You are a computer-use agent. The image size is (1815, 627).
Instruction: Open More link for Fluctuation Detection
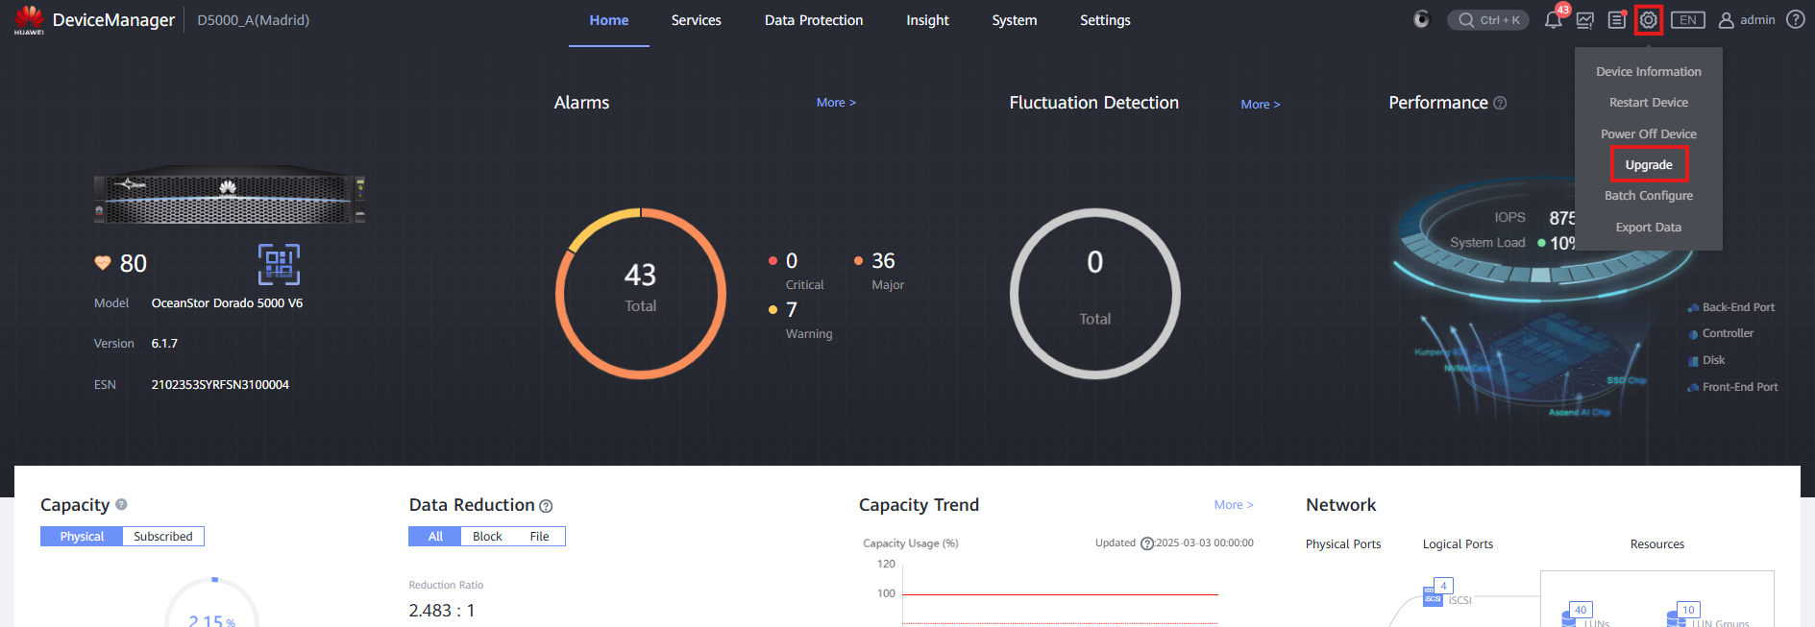point(1260,105)
